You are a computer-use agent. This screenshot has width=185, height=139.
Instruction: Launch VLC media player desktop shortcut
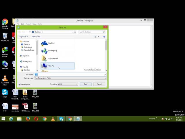coord(5,80)
